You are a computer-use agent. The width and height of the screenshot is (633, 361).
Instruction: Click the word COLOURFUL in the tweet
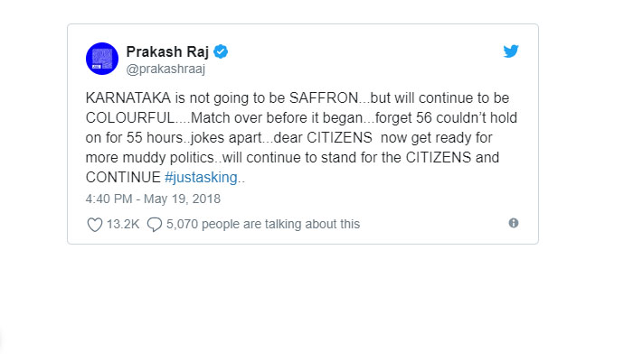130,117
